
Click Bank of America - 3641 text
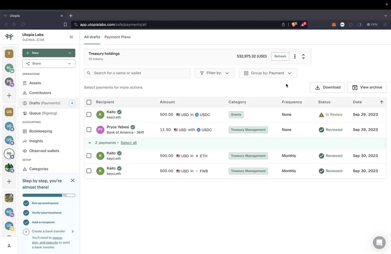tap(125, 132)
